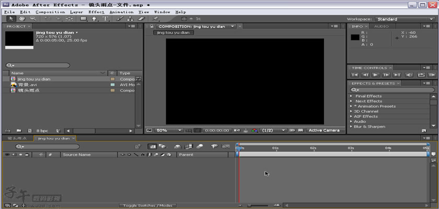Open the composition name dropdown arrow in viewer tab
The width and height of the screenshot is (439, 209).
click(x=233, y=27)
